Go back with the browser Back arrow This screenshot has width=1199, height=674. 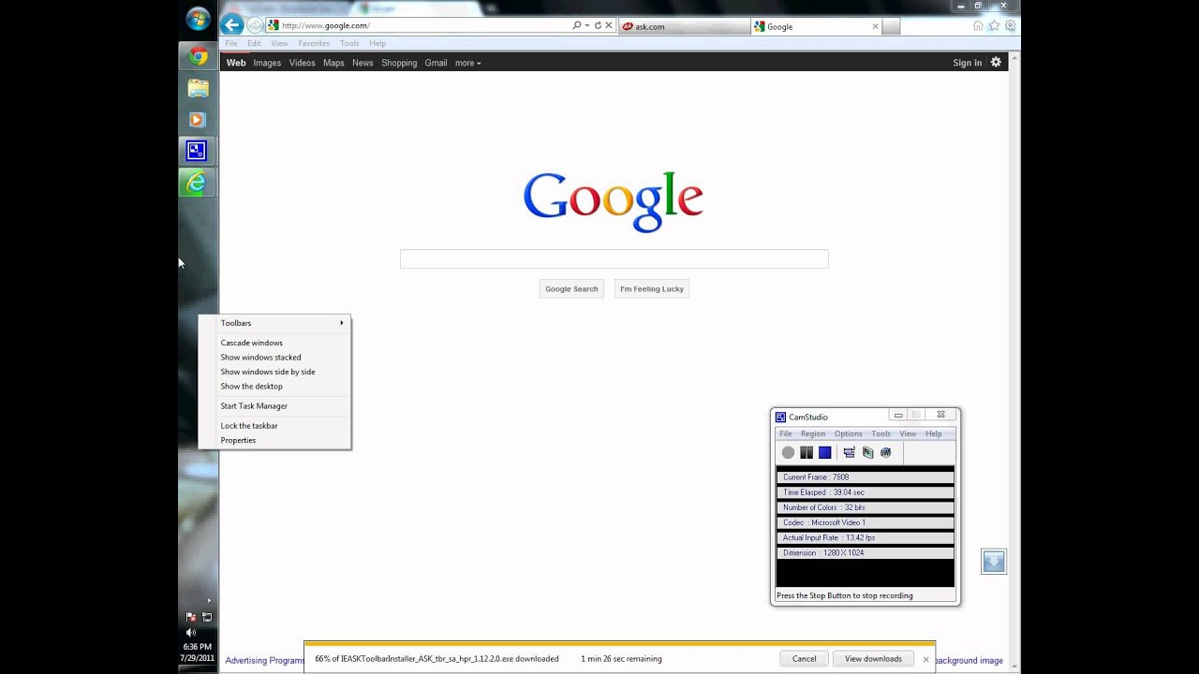point(232,25)
